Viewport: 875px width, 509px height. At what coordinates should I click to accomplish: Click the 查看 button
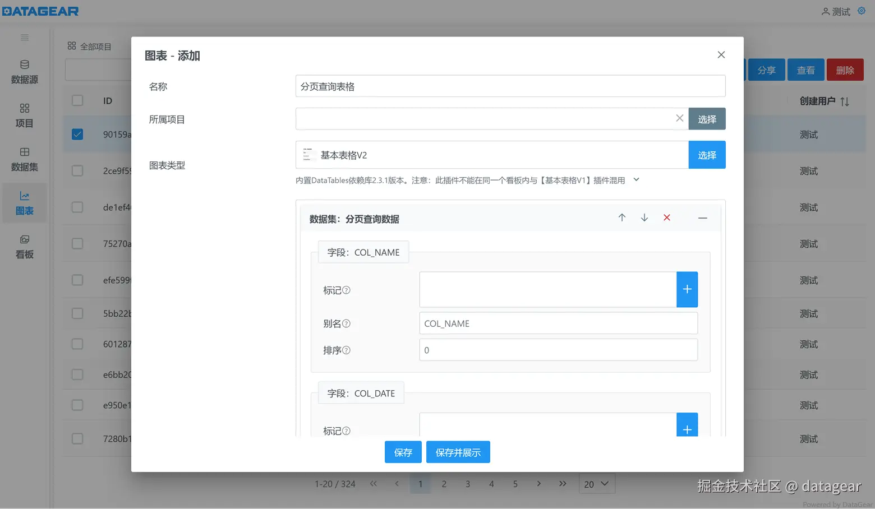806,70
